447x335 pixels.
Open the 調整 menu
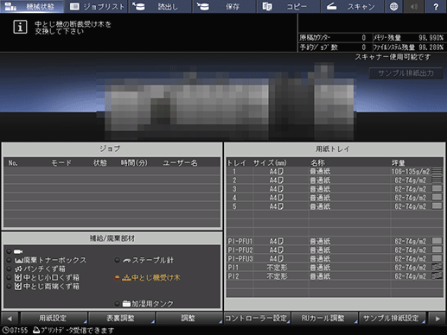pyautogui.click(x=189, y=319)
